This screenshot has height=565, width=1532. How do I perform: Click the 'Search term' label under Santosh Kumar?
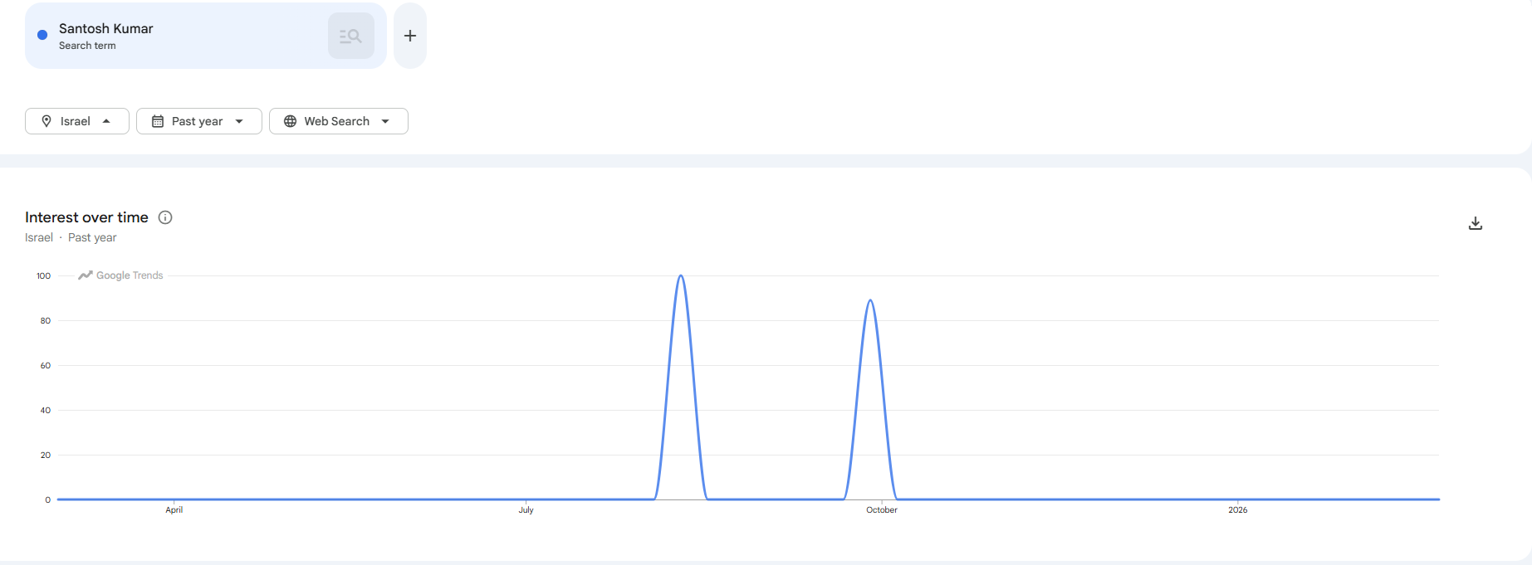pyautogui.click(x=87, y=46)
